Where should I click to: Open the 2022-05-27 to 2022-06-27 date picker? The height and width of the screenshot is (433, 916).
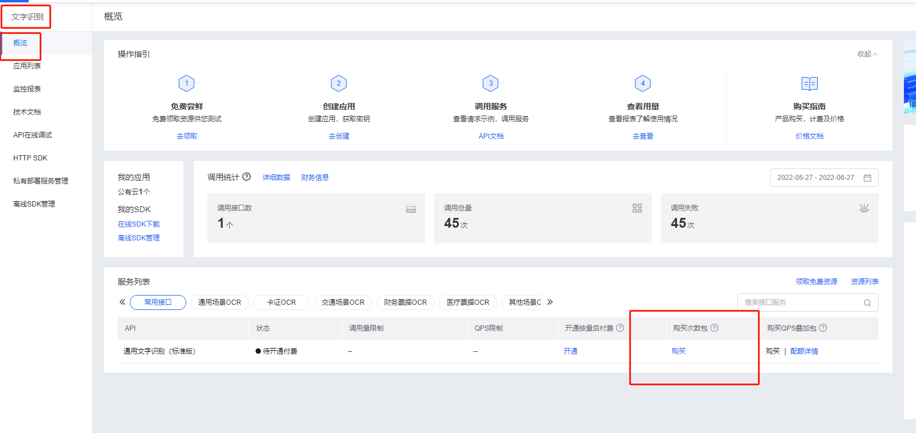(824, 178)
